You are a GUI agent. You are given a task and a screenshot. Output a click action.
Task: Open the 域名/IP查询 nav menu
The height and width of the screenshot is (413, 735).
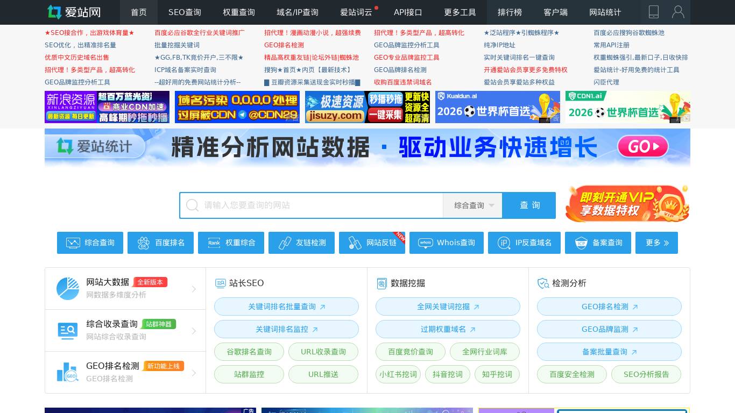click(x=298, y=12)
